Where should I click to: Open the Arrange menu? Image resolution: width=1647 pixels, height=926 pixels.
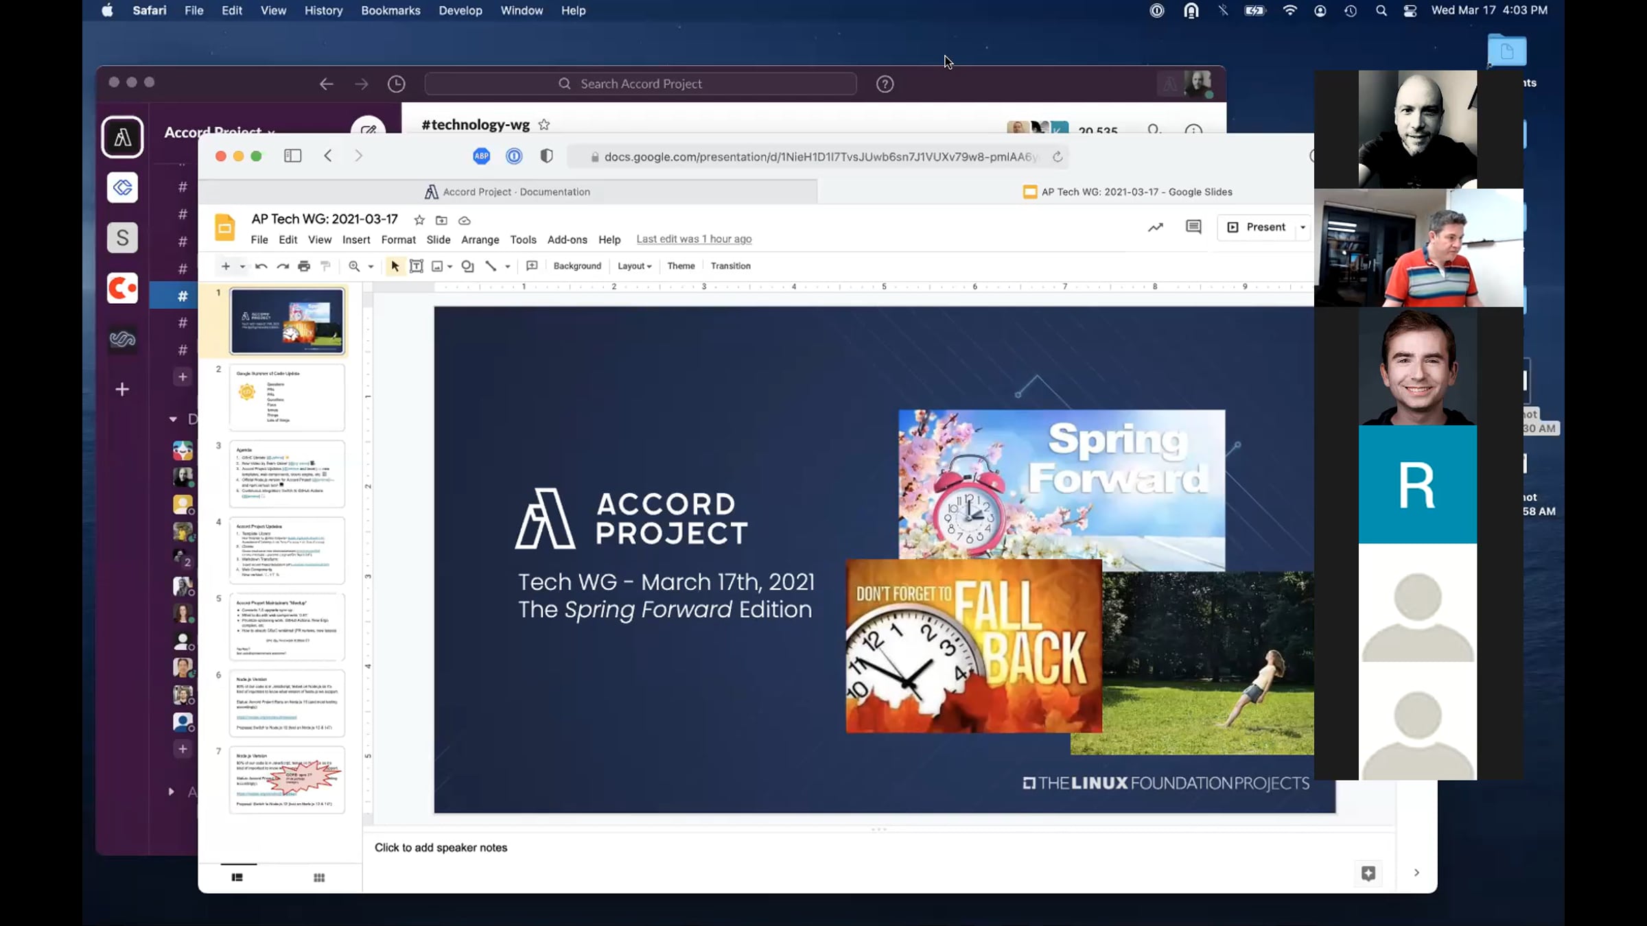click(480, 239)
